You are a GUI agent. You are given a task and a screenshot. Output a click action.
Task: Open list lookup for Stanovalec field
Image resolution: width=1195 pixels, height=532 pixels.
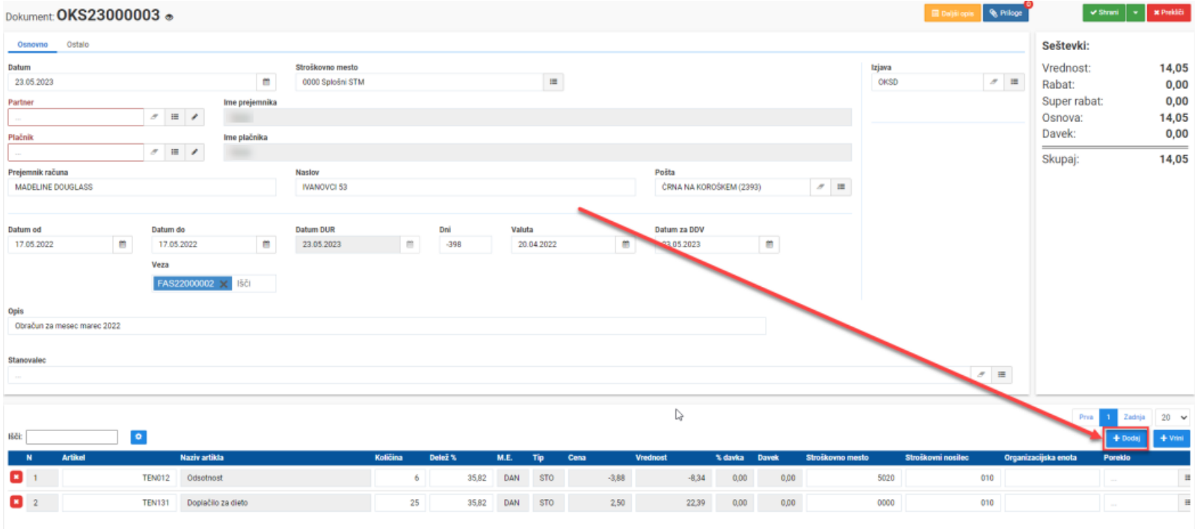coord(1001,374)
